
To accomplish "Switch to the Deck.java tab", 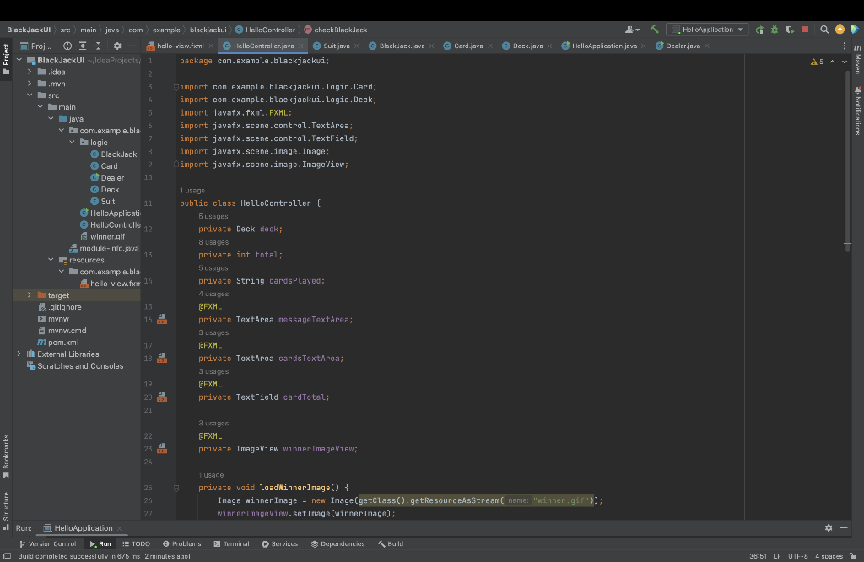I will click(x=527, y=46).
